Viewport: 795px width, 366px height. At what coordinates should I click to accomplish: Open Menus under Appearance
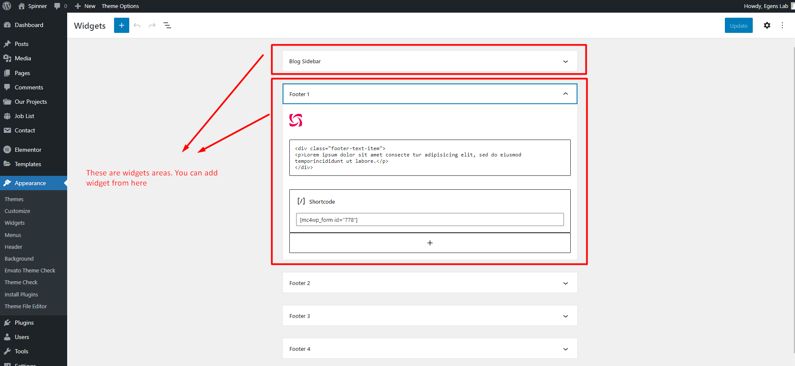(x=13, y=235)
